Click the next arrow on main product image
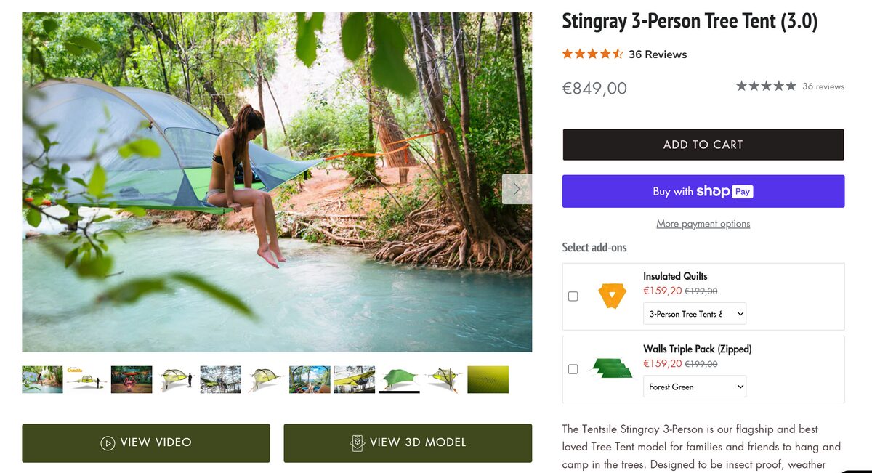Viewport: 872px width, 473px height. coord(516,188)
